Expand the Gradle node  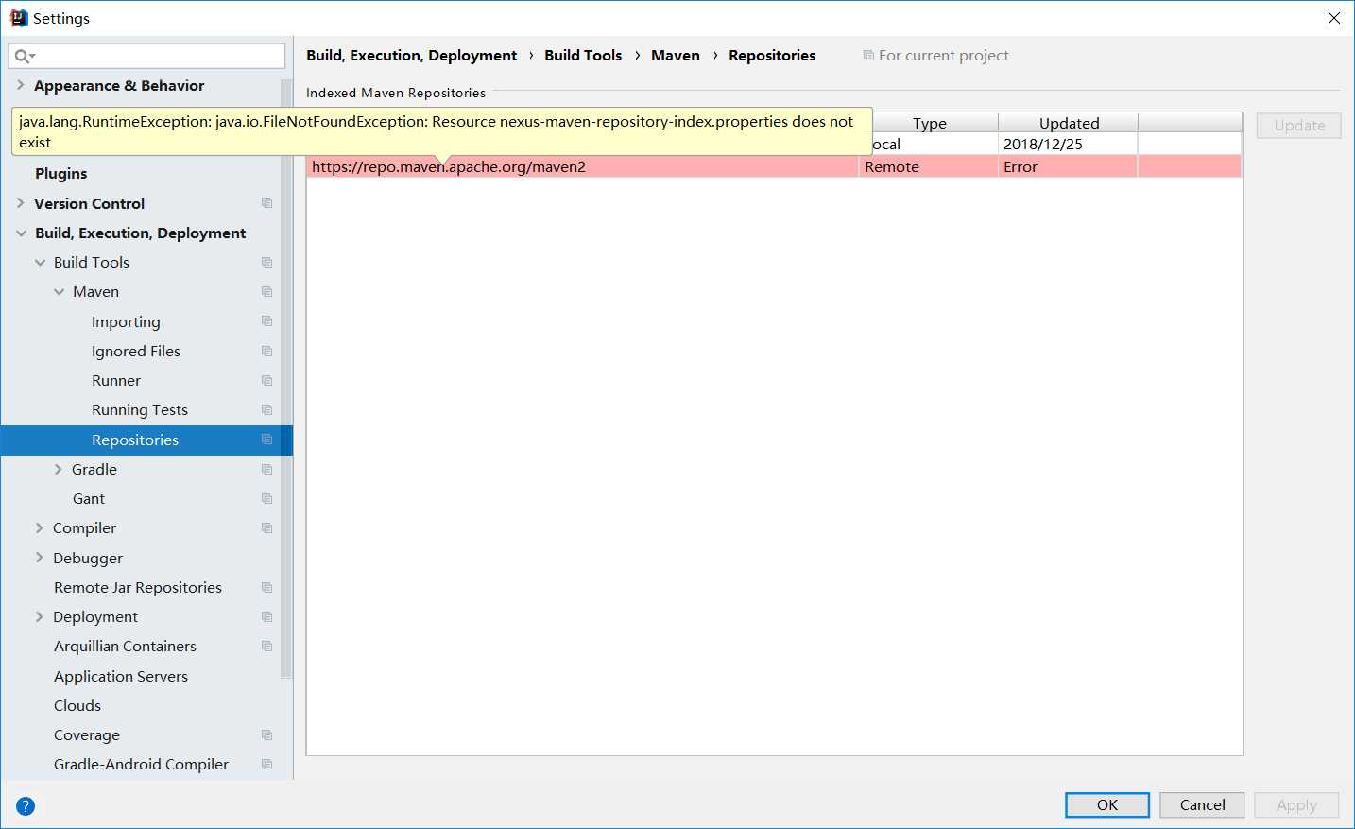[x=59, y=469]
